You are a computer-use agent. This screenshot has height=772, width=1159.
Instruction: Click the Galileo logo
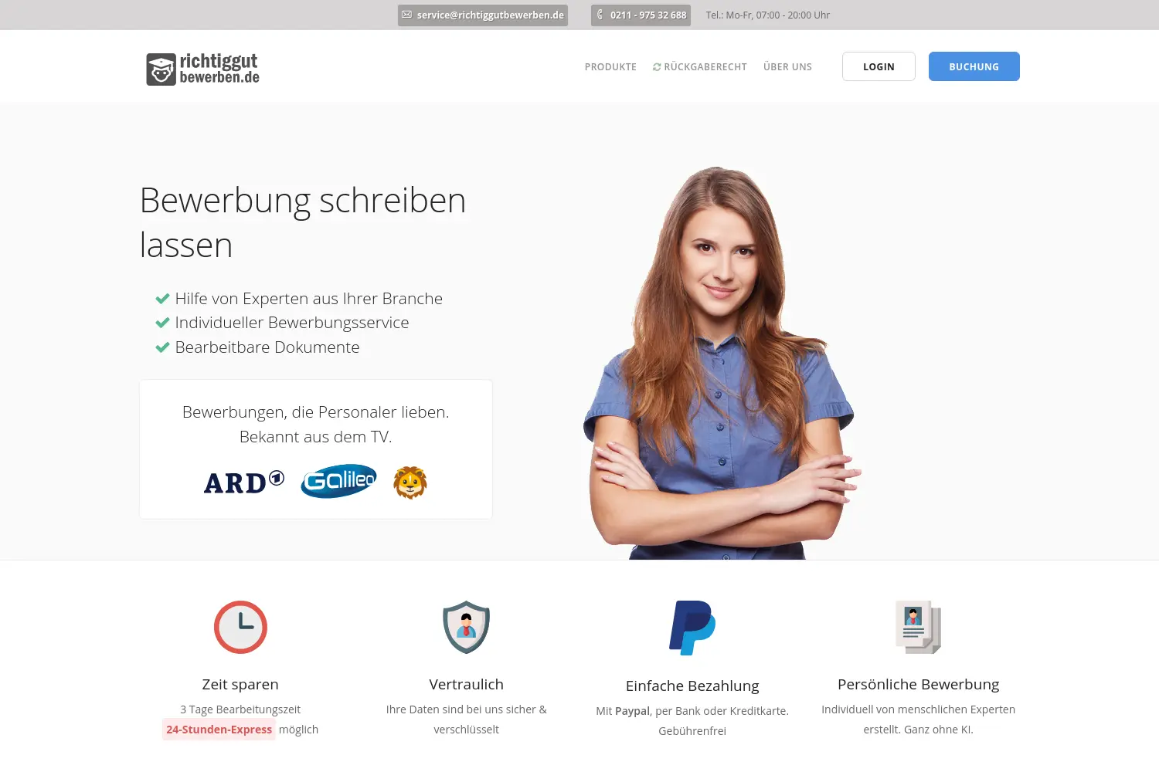(x=338, y=481)
